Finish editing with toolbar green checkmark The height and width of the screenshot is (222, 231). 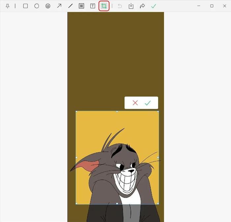click(x=153, y=6)
